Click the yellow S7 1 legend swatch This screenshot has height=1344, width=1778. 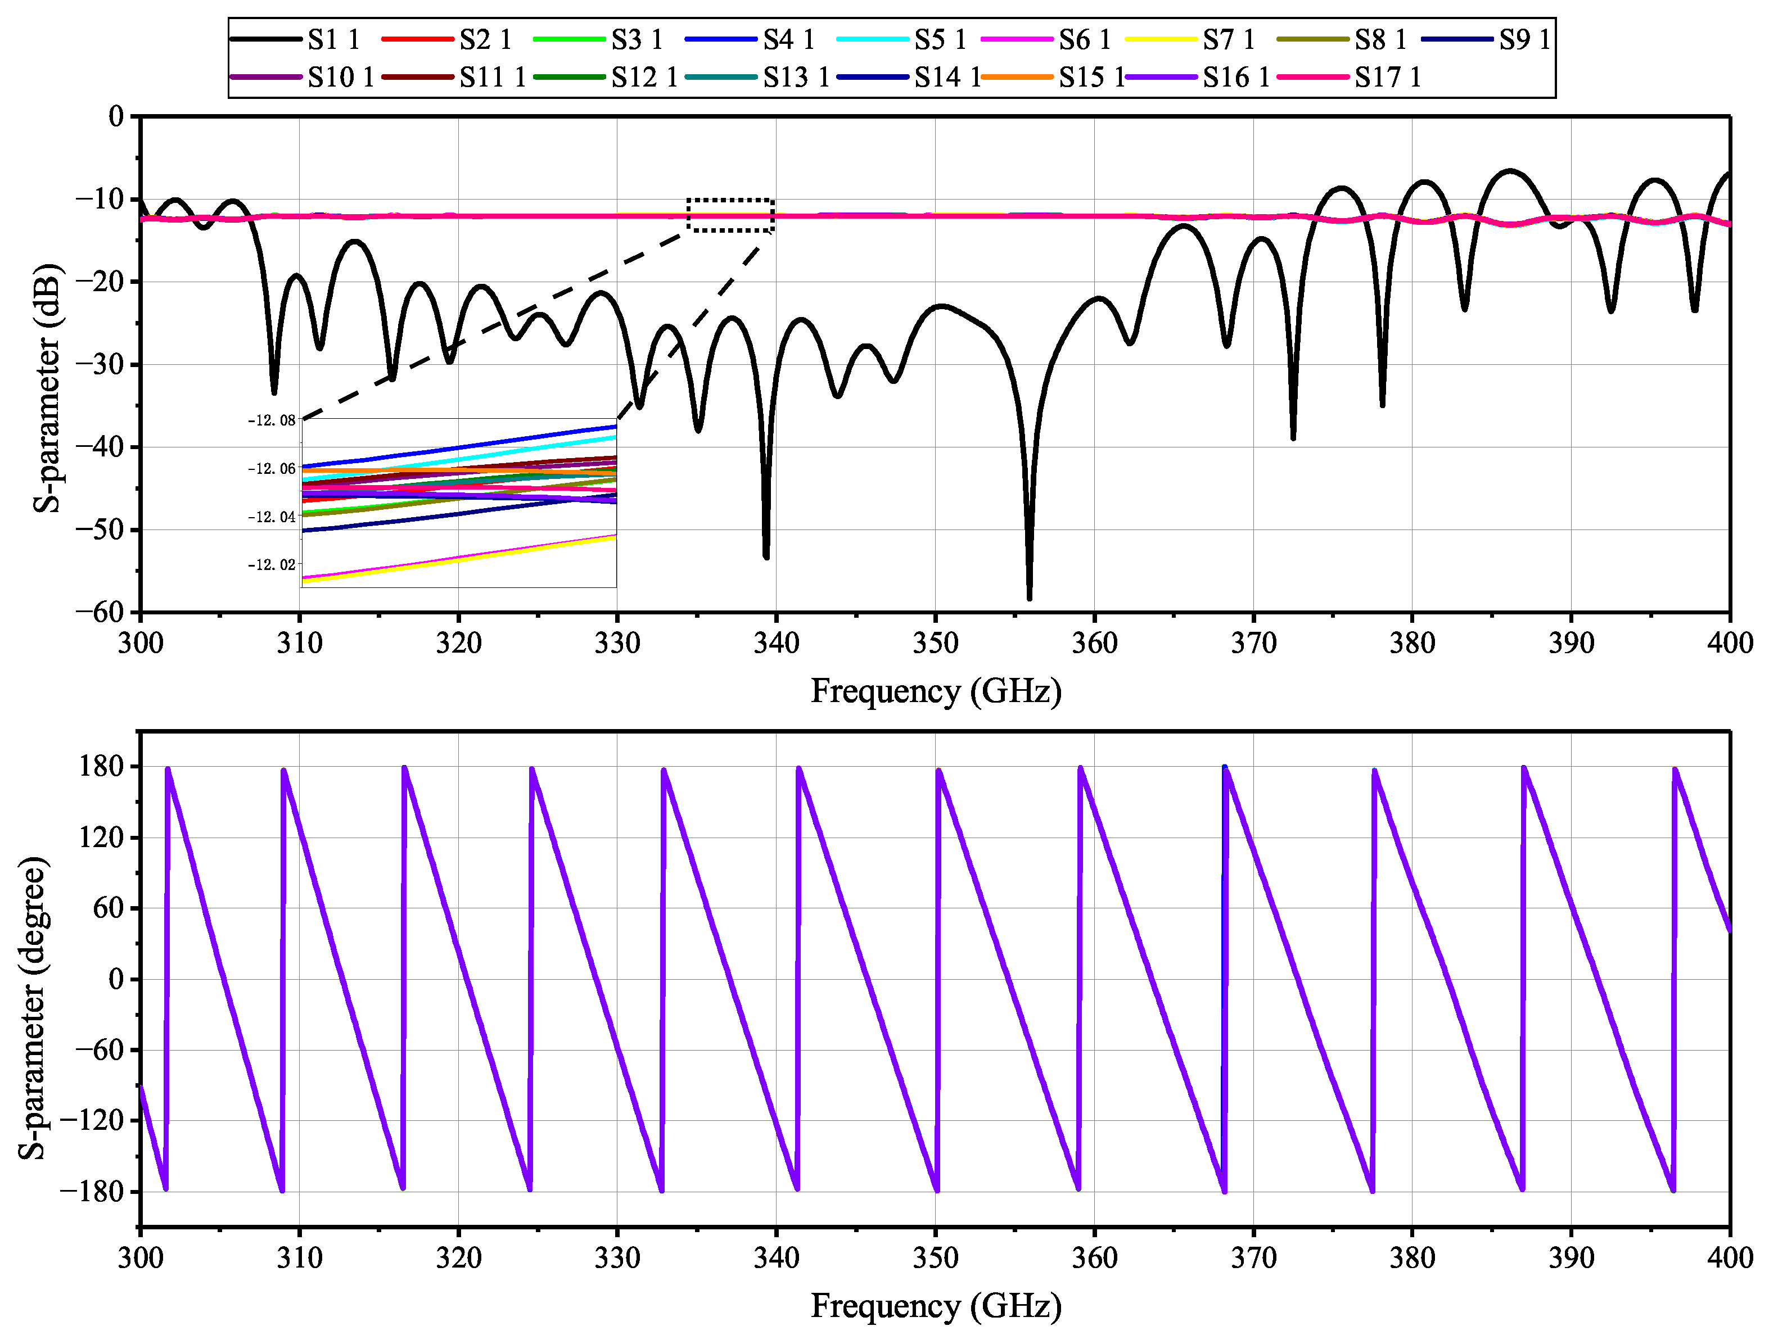tap(1161, 39)
